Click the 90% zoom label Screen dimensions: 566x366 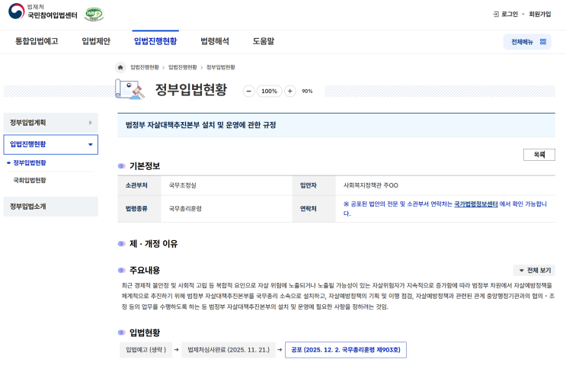(307, 91)
